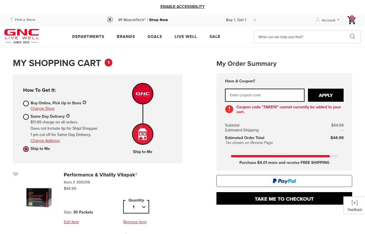
Task: Click the help icon beside Same Day Delivery
Action: click(68, 116)
